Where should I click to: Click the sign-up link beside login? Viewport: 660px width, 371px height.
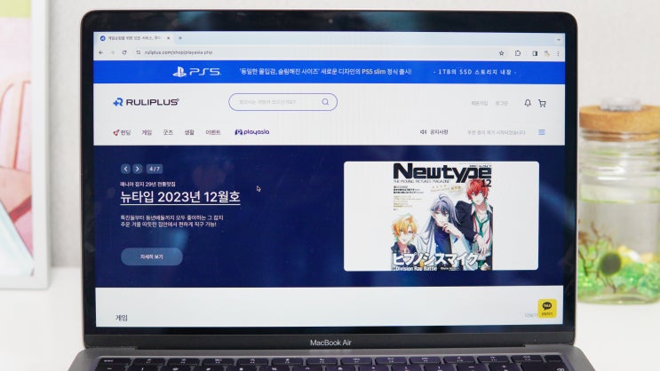point(479,104)
